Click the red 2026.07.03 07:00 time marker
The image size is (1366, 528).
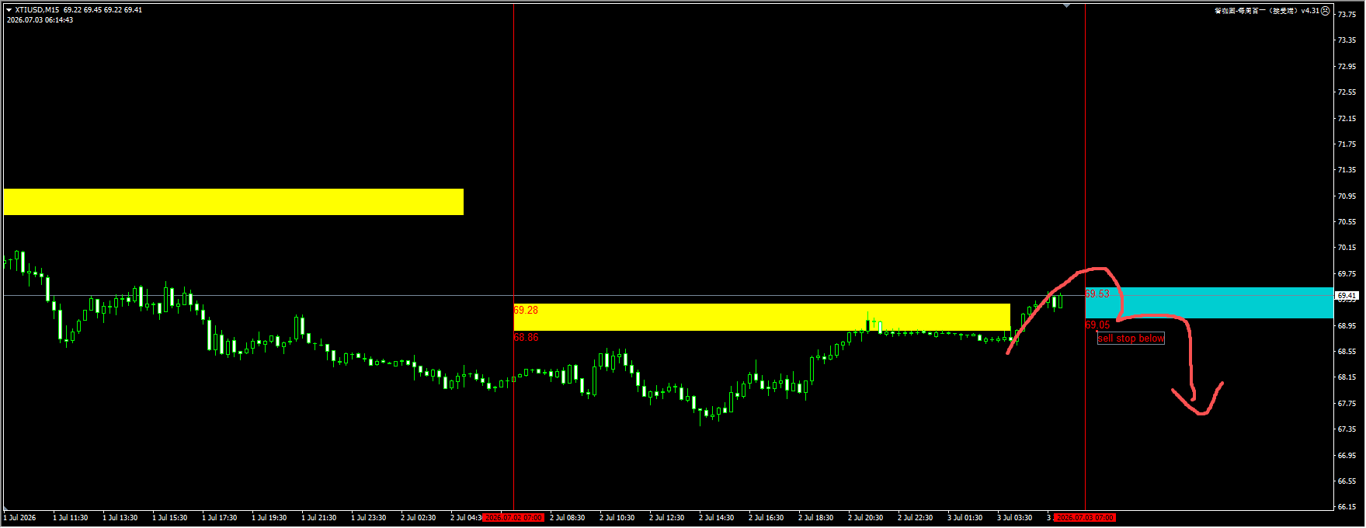[x=1085, y=517]
